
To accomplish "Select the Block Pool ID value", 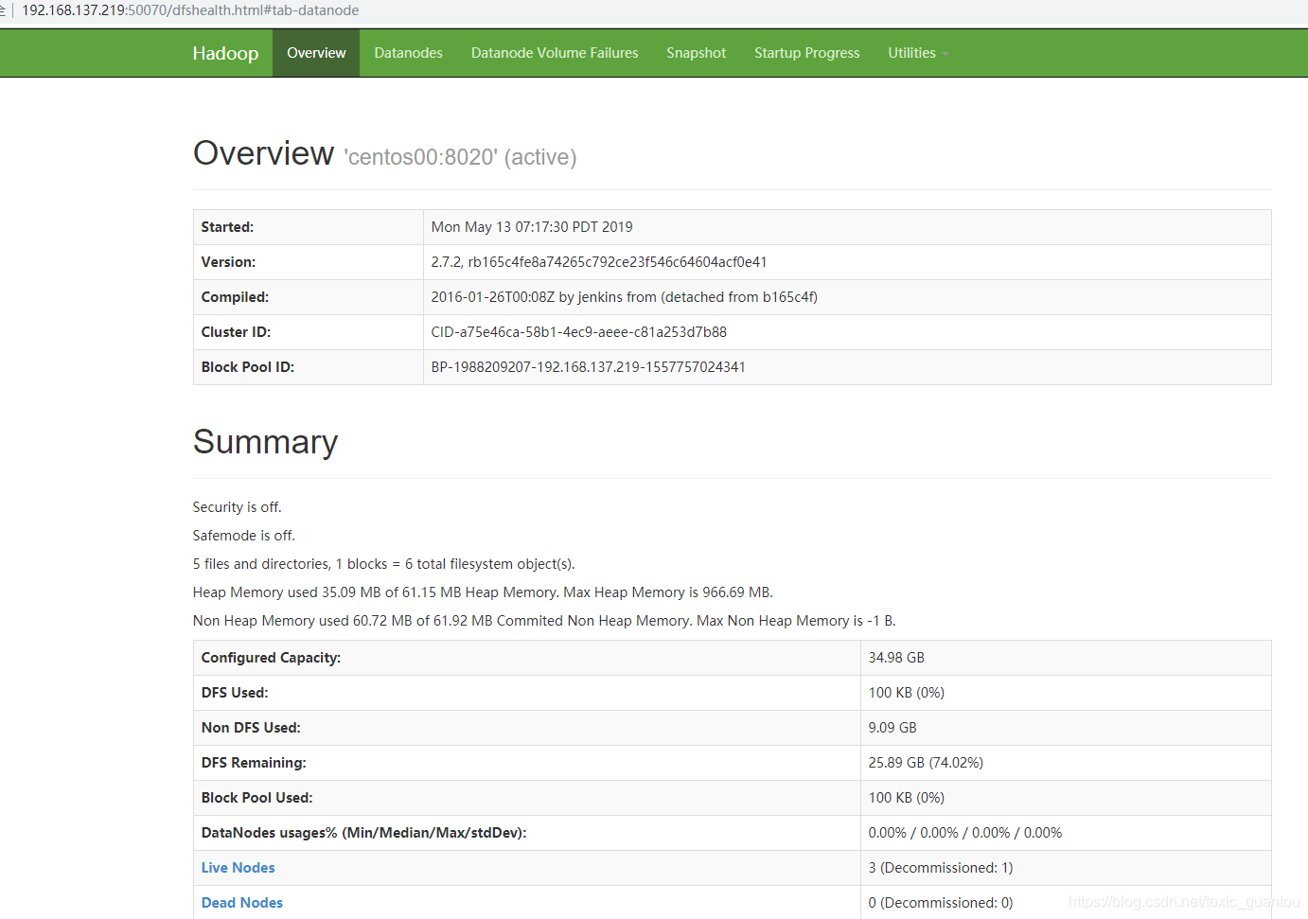I will point(588,367).
